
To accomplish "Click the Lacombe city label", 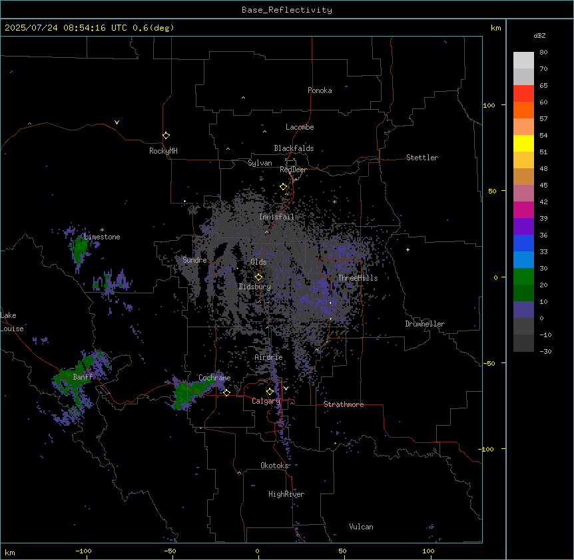I will pyautogui.click(x=300, y=127).
